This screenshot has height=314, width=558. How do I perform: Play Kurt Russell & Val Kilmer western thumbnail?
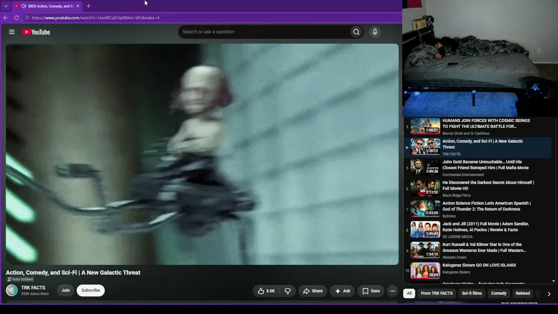point(425,250)
